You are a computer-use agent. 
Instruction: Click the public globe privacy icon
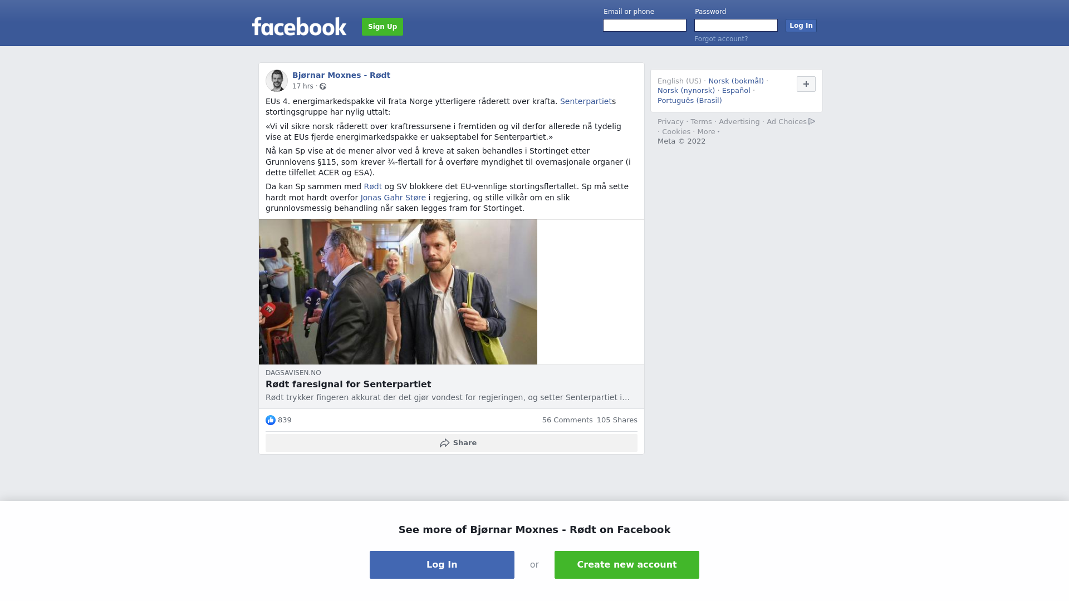pyautogui.click(x=323, y=86)
